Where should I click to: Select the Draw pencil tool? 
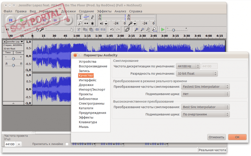point(92,17)
